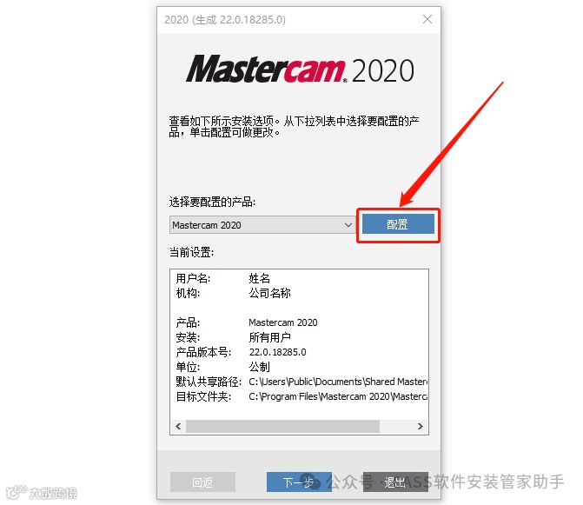Select the 默认共享路径 path line
Screen dimensions: 583x505
[301, 382]
